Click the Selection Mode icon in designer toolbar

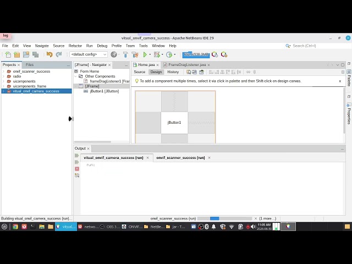[189, 72]
